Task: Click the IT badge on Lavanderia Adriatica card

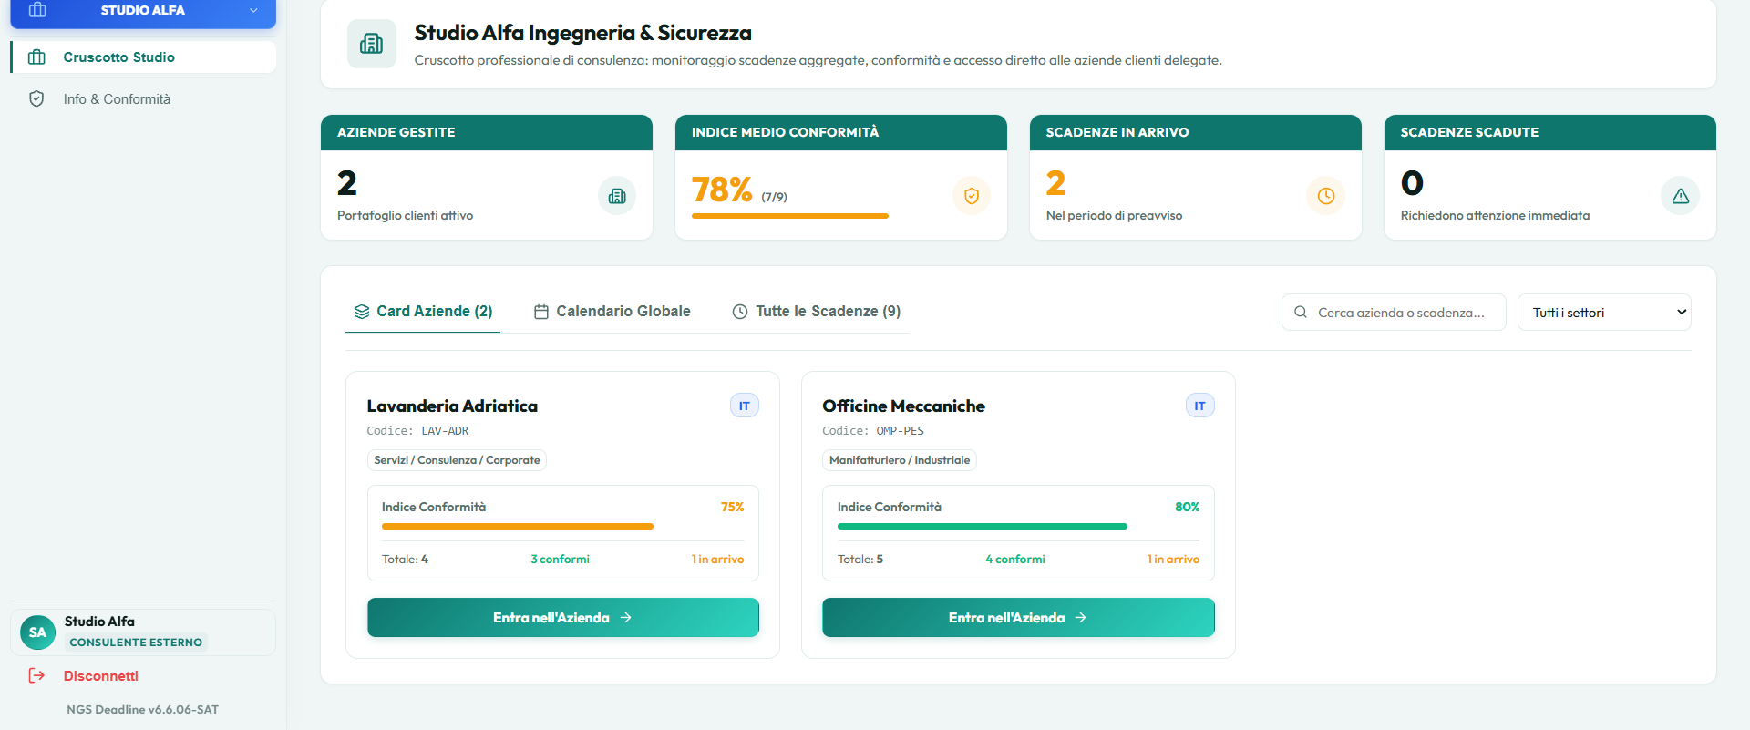Action: pyautogui.click(x=745, y=406)
